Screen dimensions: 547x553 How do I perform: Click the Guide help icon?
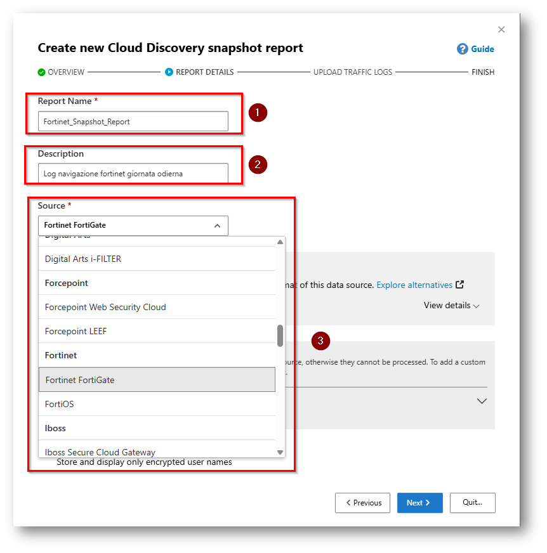tap(463, 49)
